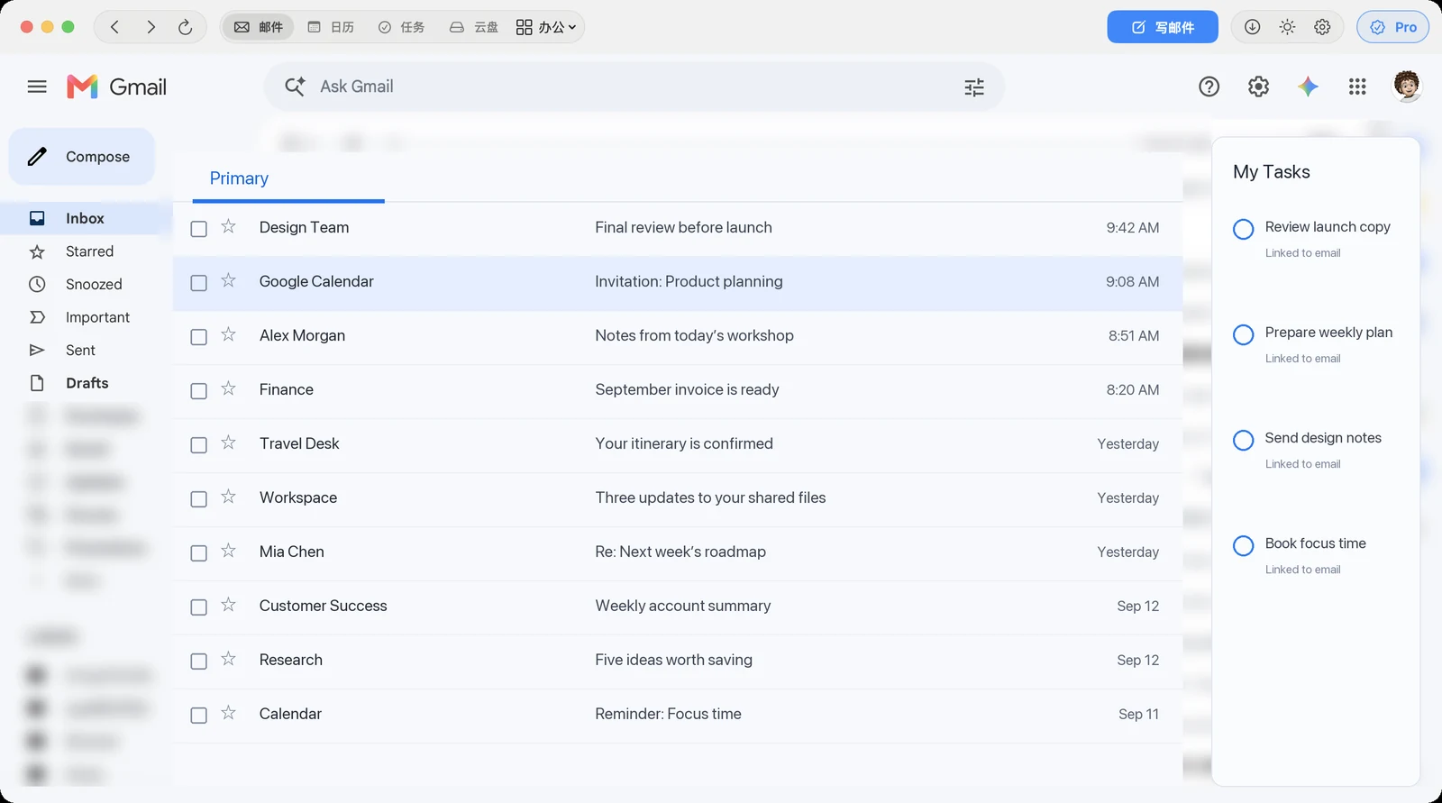Image resolution: width=1442 pixels, height=803 pixels.
Task: Switch to the 日历 tab
Action: pyautogui.click(x=331, y=27)
